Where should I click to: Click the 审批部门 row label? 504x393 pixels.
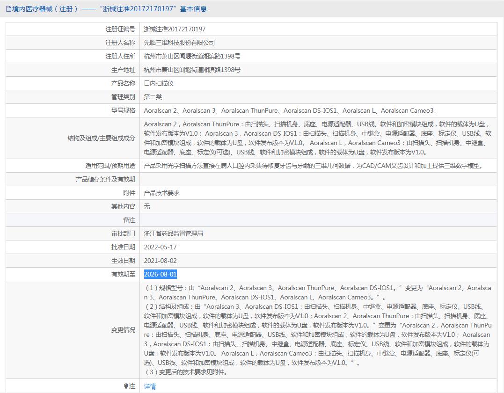pos(123,233)
